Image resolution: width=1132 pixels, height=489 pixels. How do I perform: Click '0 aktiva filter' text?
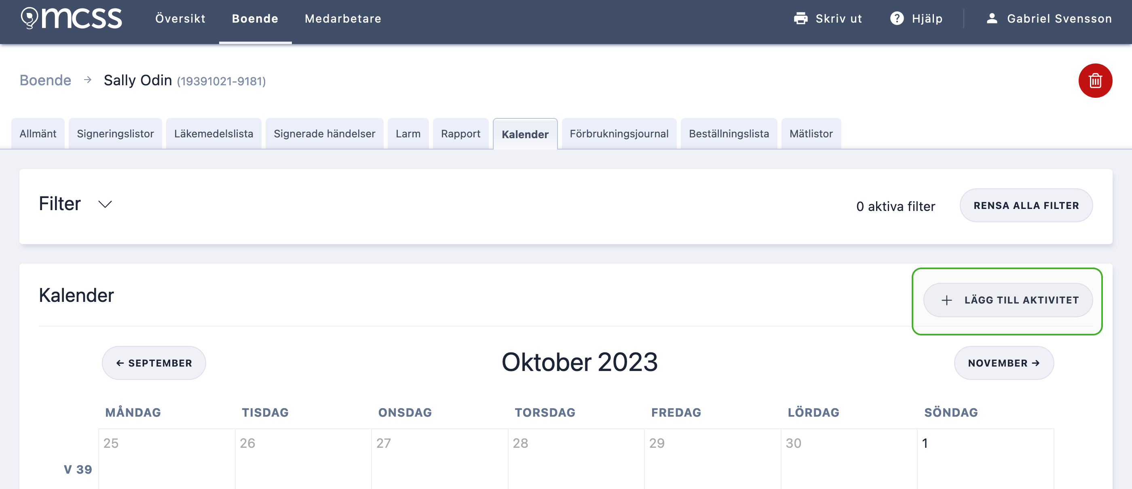tap(895, 206)
